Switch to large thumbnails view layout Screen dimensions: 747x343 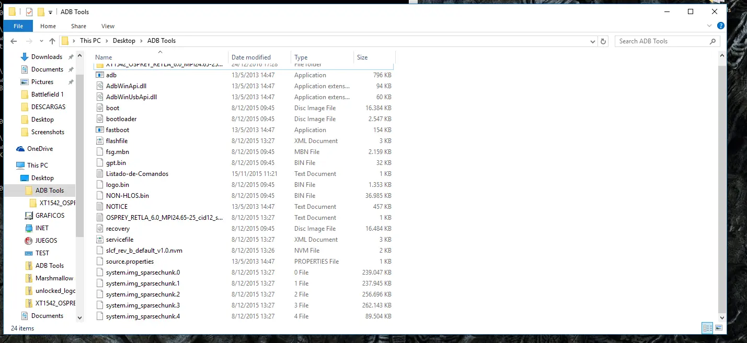[719, 328]
